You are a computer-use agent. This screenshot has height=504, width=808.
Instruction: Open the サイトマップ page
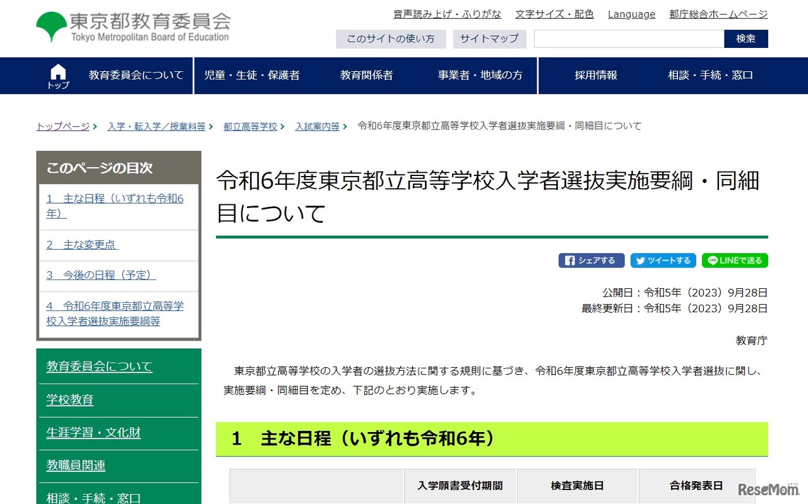(489, 38)
